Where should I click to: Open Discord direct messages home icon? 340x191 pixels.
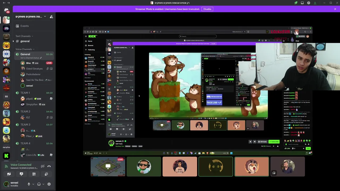pyautogui.click(x=6, y=10)
